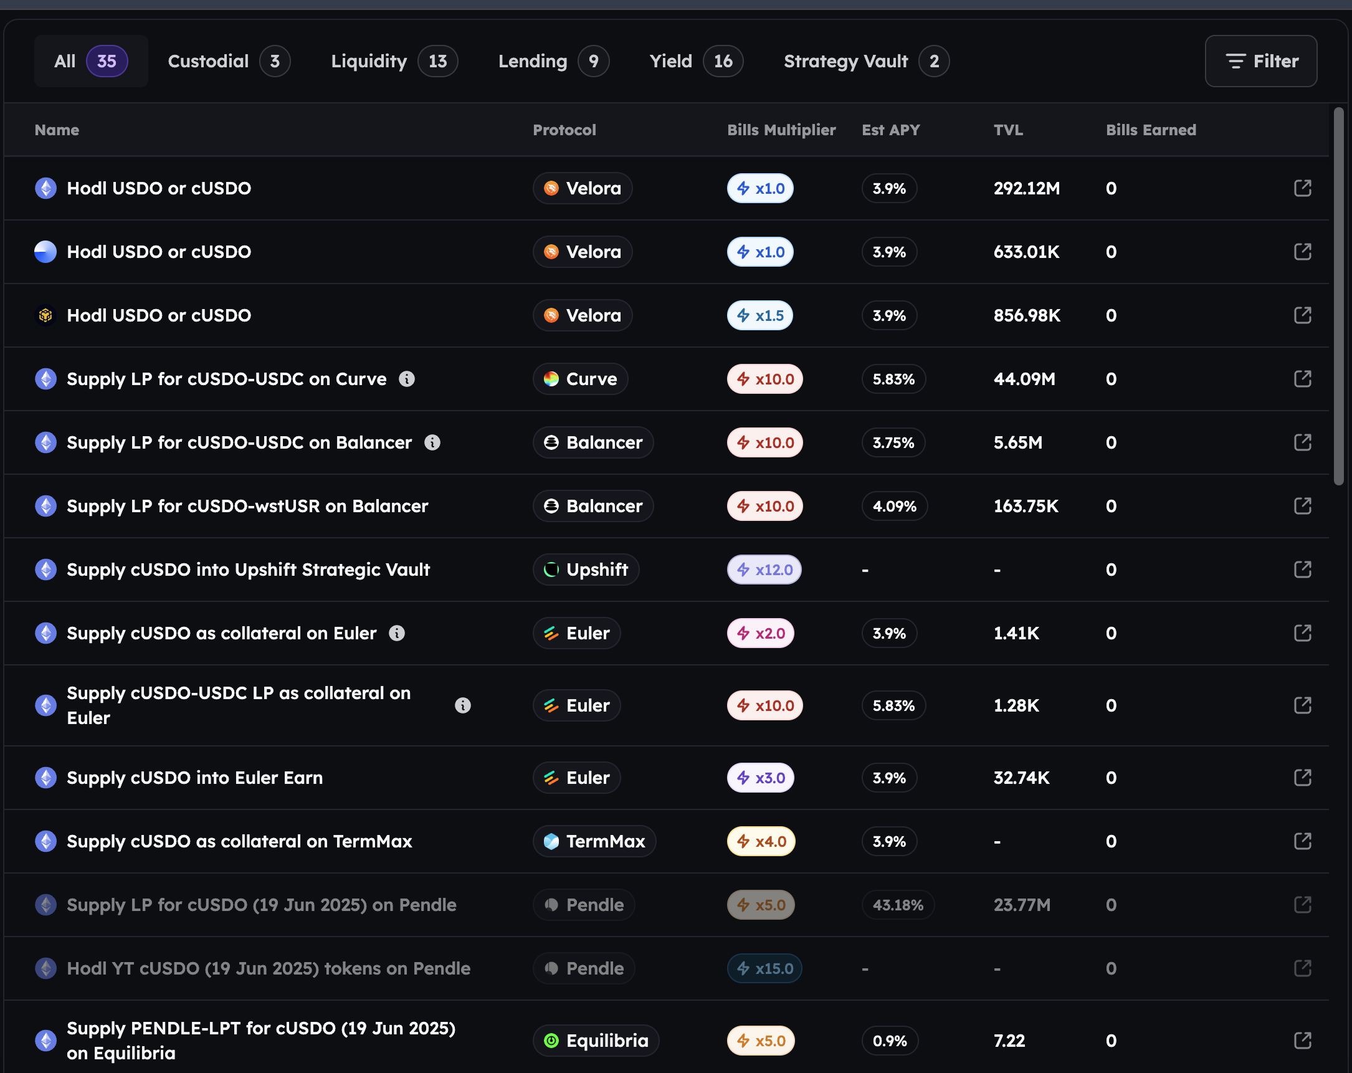Click info icon for cUSDO-USDC LP Euler
The height and width of the screenshot is (1073, 1352).
[x=463, y=705]
